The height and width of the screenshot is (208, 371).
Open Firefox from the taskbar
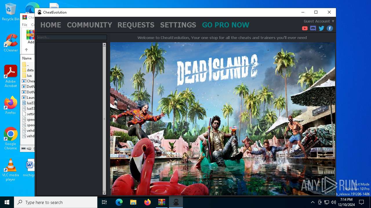[147, 202]
